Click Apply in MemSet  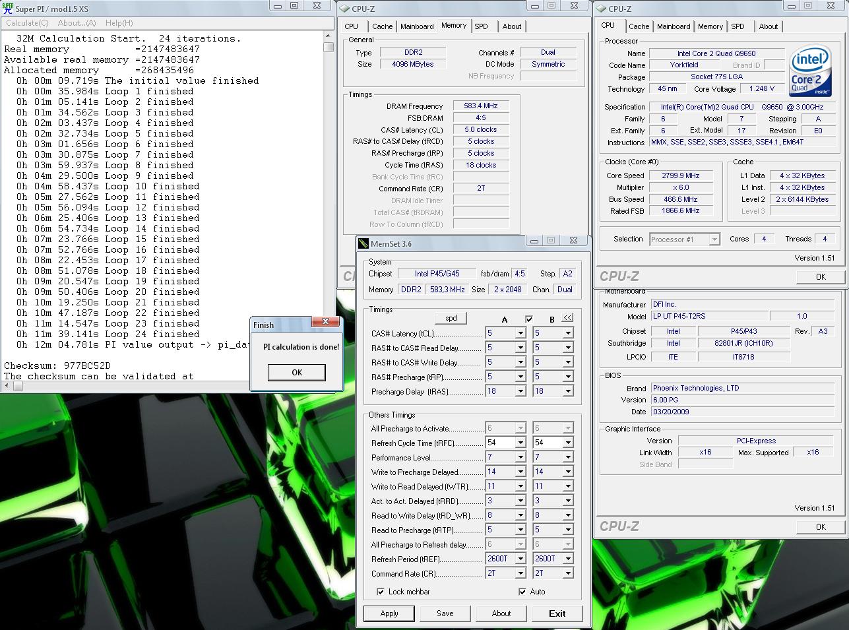389,614
